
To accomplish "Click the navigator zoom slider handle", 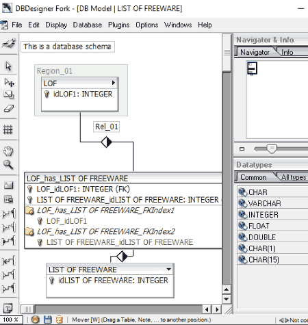I will tap(272, 149).
